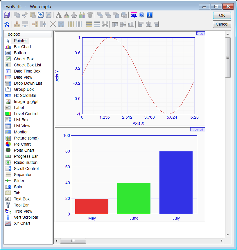
Task: Click the paint bucket fill icon
Action: 74,15
